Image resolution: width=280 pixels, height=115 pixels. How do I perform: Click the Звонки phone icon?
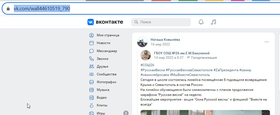tap(91, 59)
